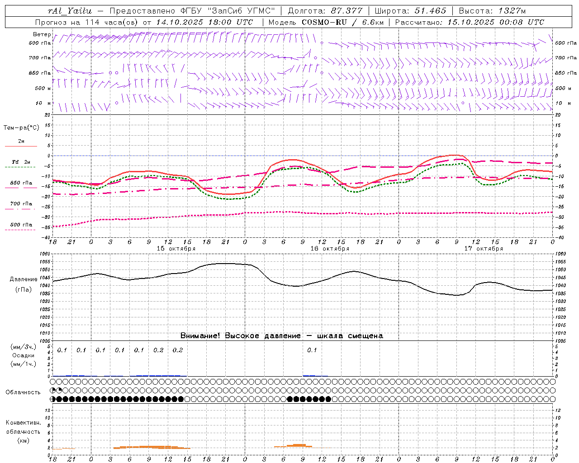Click the 'Td 2м' dew point legend entry
Image resolution: width=579 pixels, height=463 pixels.
coord(21,162)
